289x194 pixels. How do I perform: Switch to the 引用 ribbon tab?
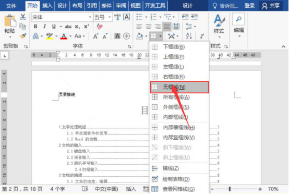pos(92,6)
